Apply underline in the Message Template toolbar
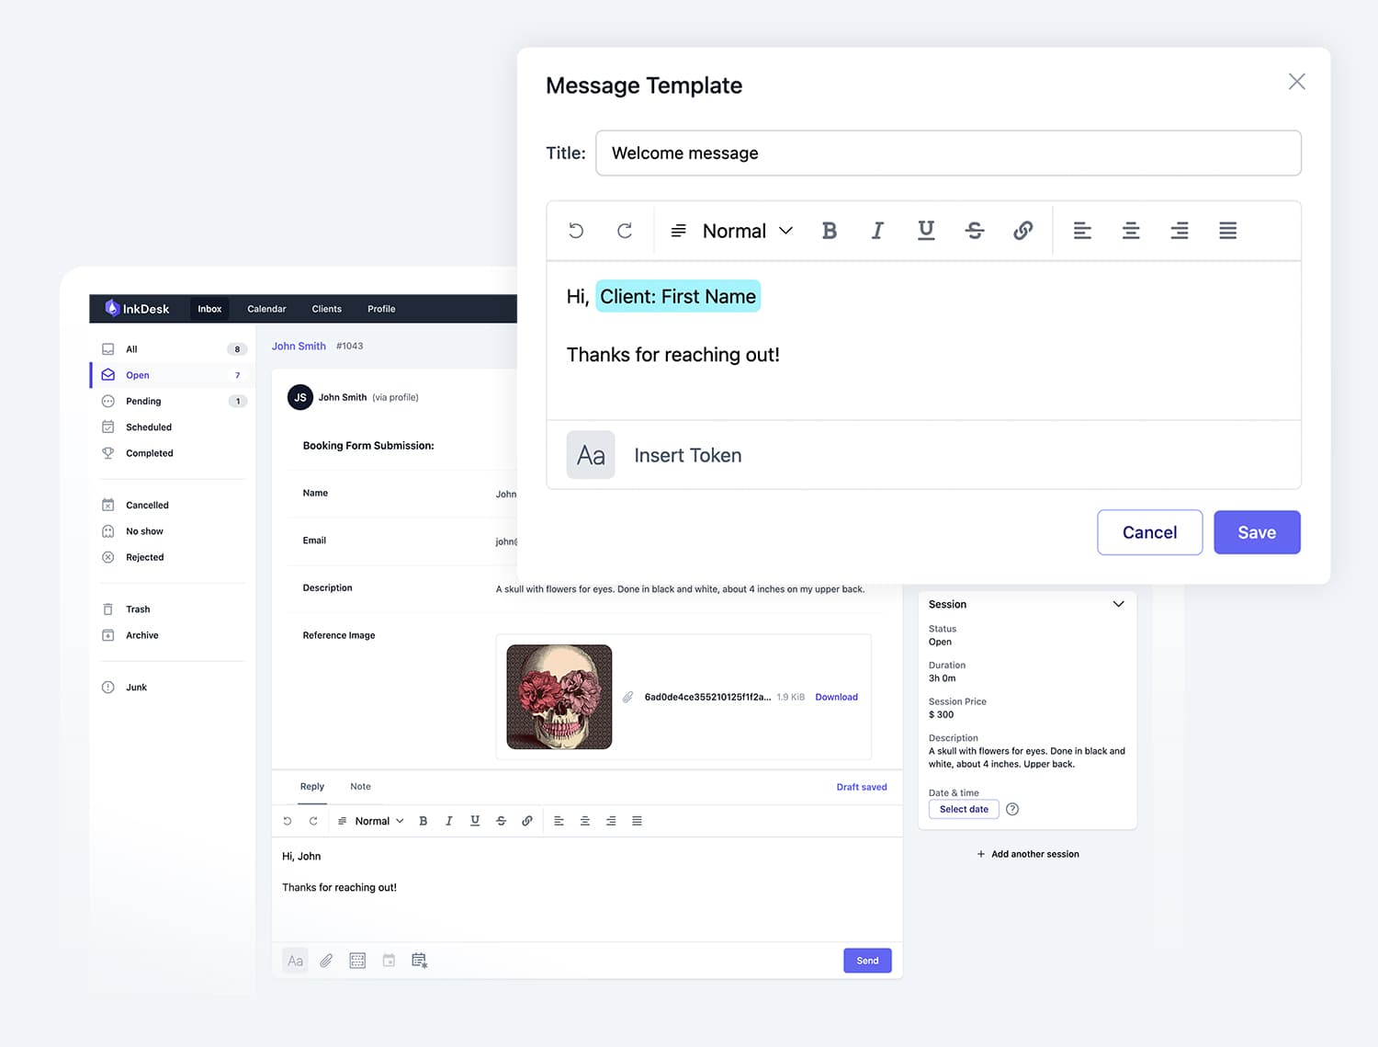The image size is (1378, 1047). (926, 231)
